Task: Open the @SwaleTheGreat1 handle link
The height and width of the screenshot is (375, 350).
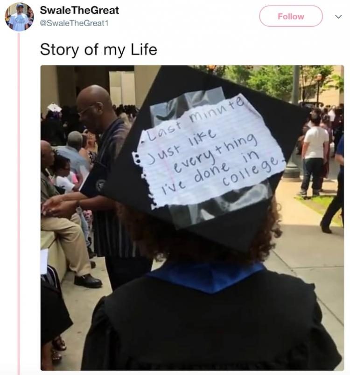Action: point(74,23)
